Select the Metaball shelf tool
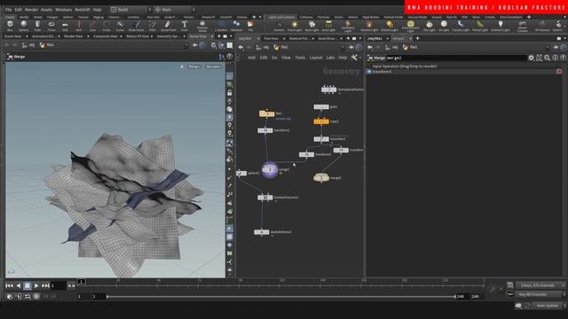Screen dimensions: 568x319 point(236,26)
